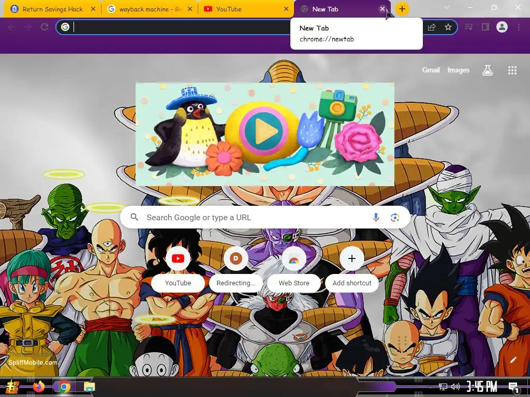The width and height of the screenshot is (530, 397).
Task: Close the wayback machine tab
Action: 190,9
